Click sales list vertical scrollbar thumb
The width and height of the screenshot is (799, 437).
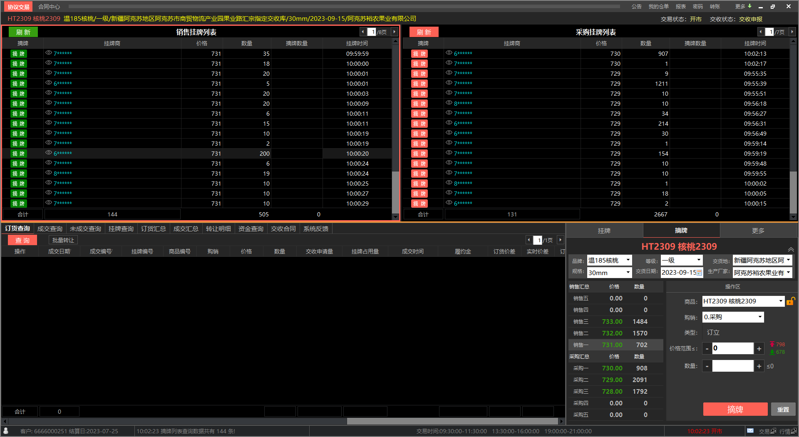395,191
